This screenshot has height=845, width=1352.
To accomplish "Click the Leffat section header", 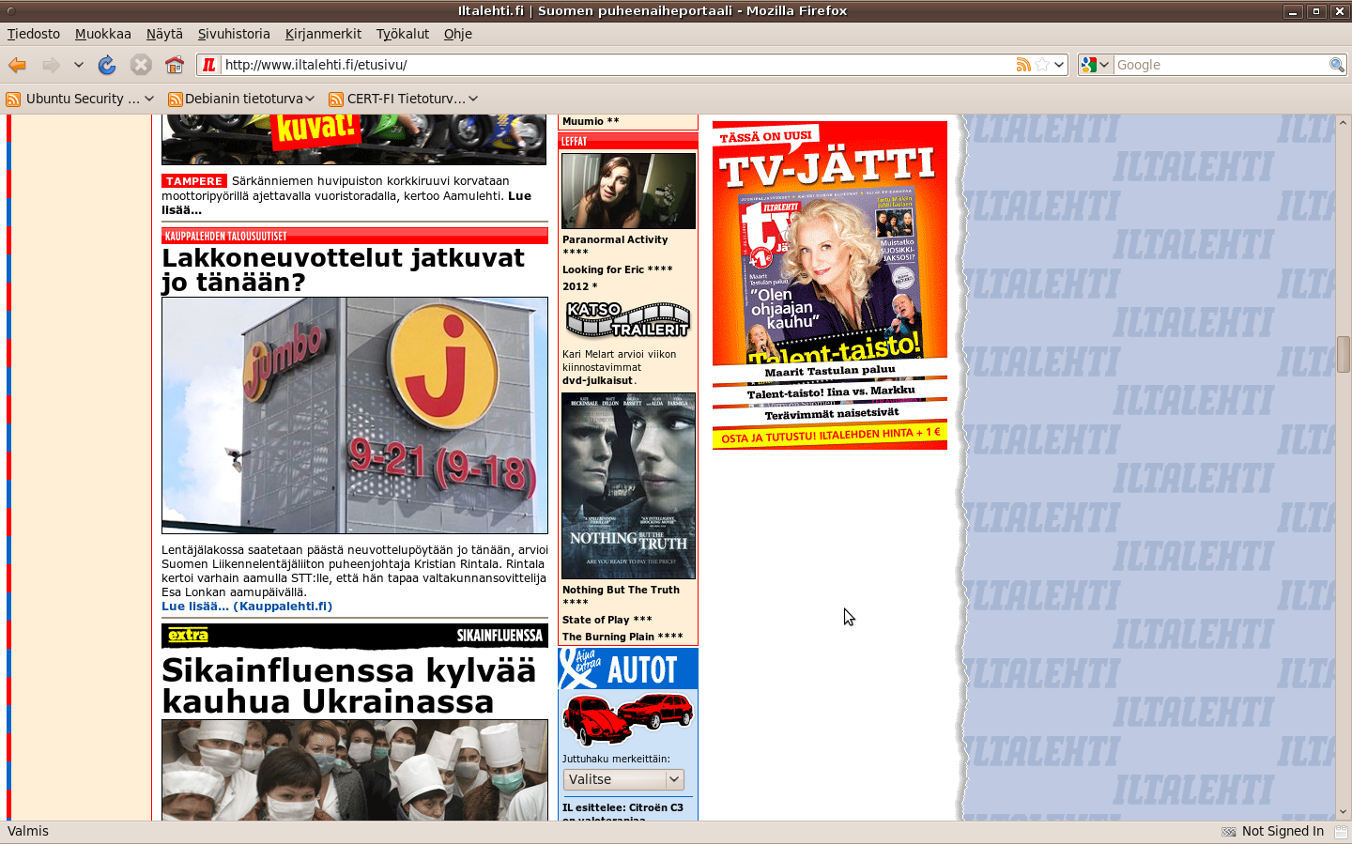I will point(628,141).
